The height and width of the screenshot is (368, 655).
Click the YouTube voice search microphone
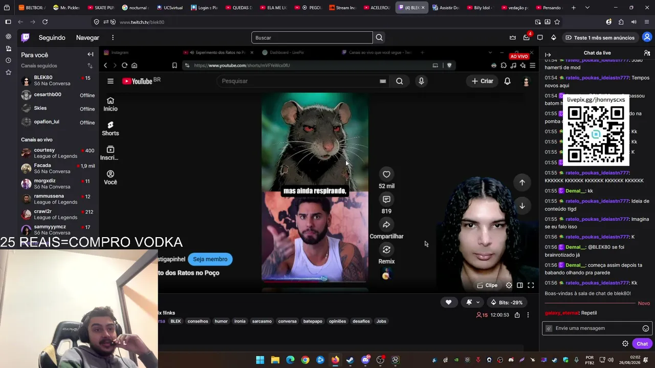tap(421, 81)
